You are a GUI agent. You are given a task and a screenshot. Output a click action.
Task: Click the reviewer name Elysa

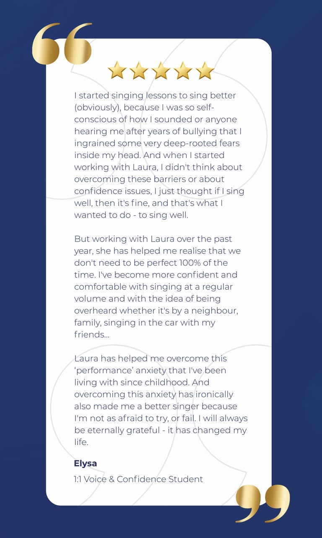[x=86, y=464]
